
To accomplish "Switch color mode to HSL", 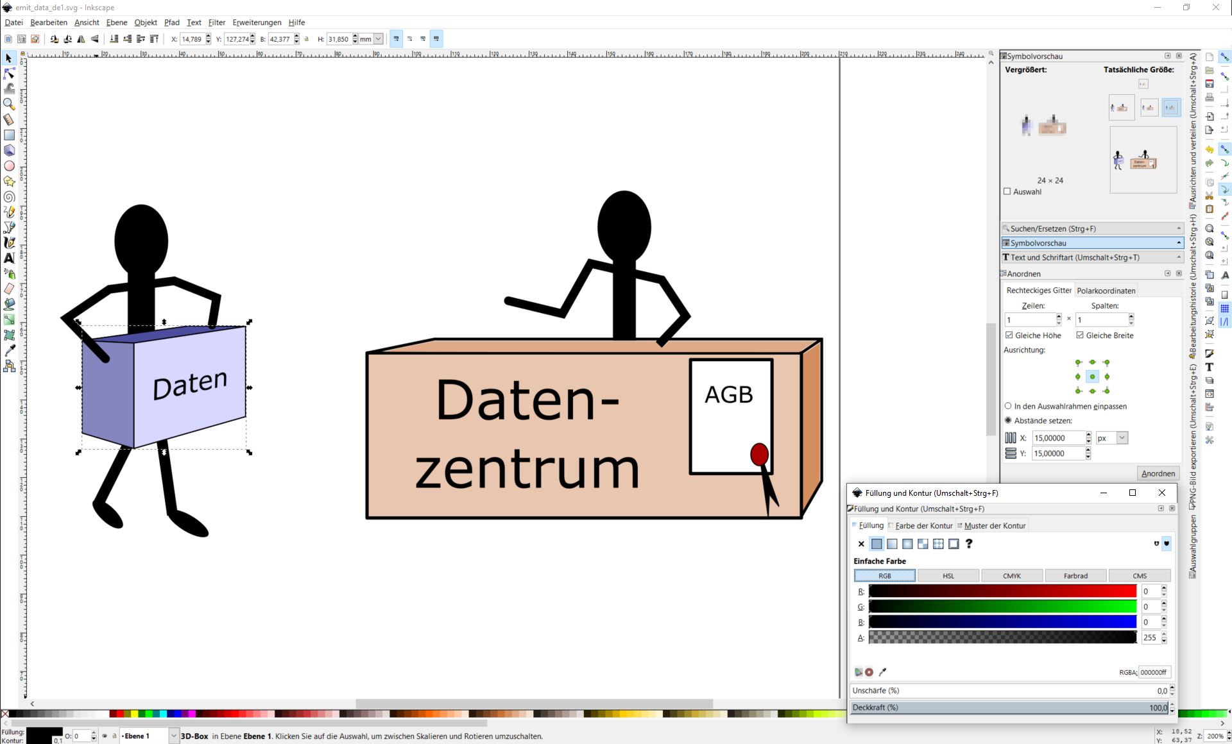I will coord(948,576).
